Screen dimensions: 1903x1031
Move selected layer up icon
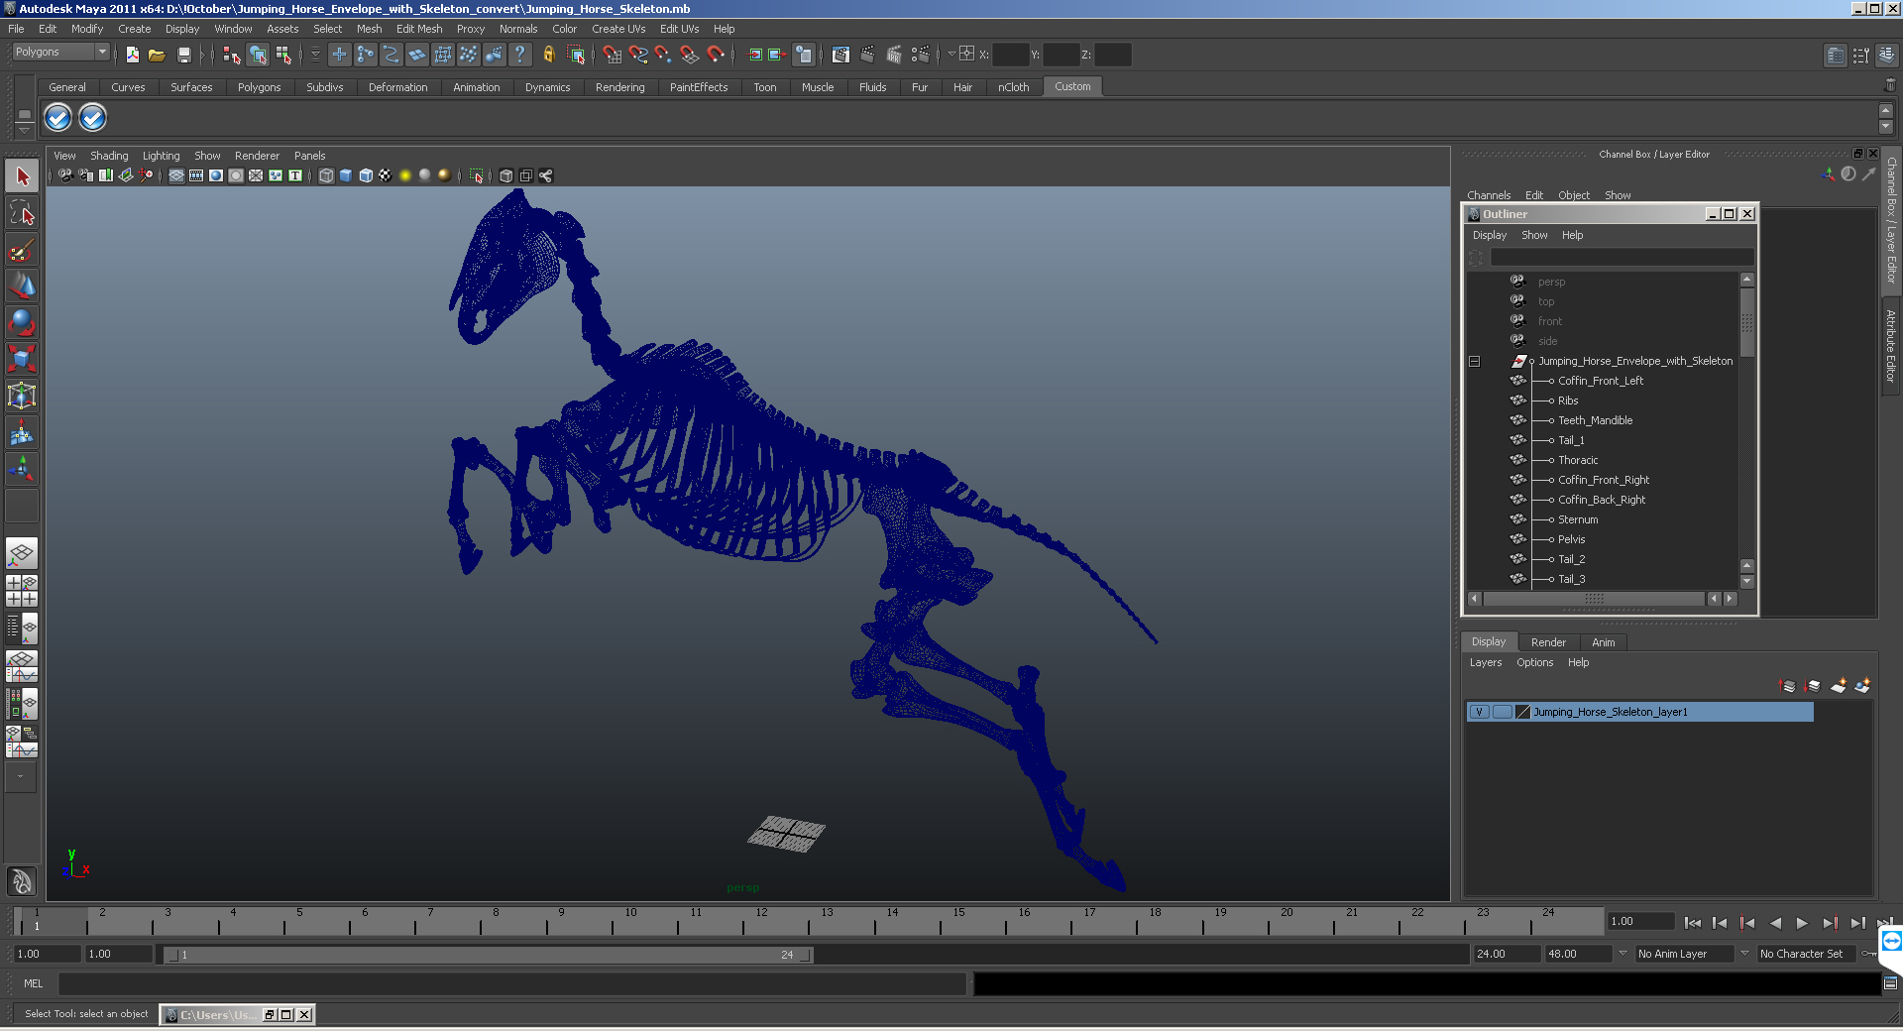[1788, 686]
